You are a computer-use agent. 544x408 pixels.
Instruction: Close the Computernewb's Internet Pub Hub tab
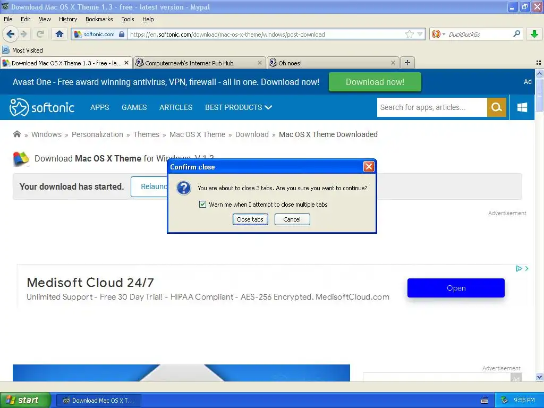pos(259,63)
